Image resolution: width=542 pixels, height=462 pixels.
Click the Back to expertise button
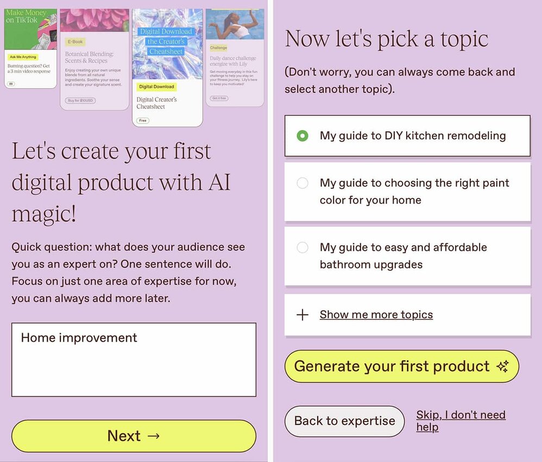(x=344, y=421)
